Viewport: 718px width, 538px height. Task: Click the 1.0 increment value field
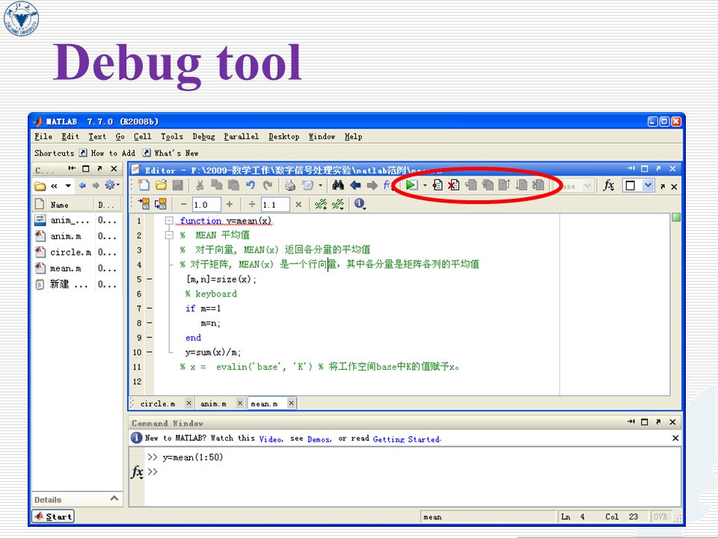[x=206, y=205]
